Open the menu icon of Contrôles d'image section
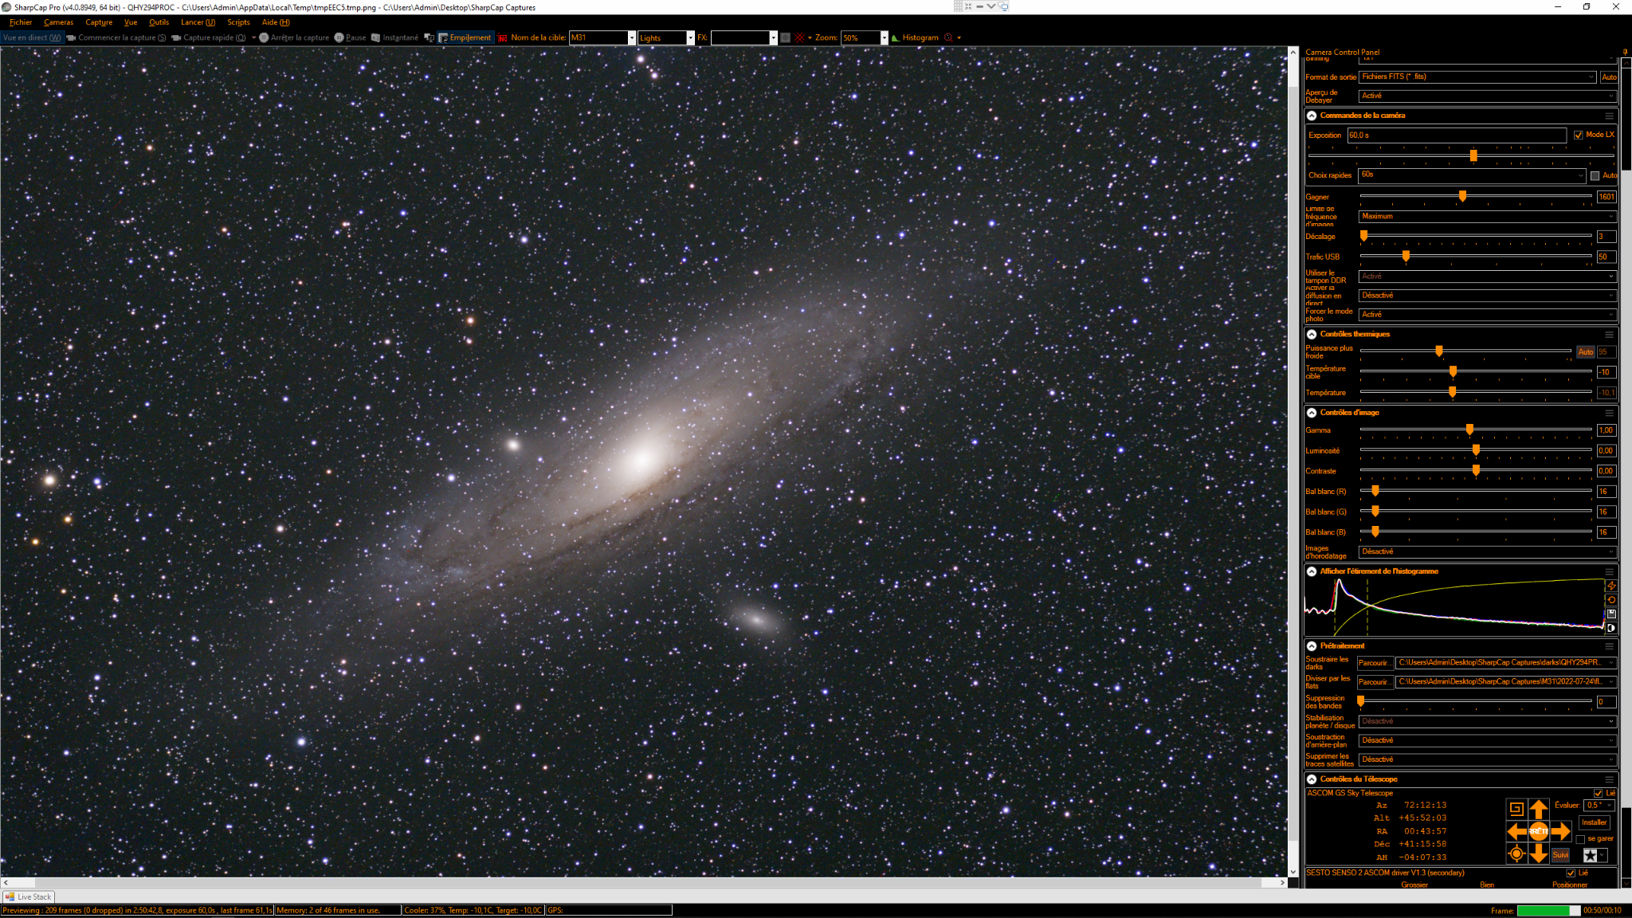Image resolution: width=1632 pixels, height=918 pixels. pyautogui.click(x=1609, y=413)
